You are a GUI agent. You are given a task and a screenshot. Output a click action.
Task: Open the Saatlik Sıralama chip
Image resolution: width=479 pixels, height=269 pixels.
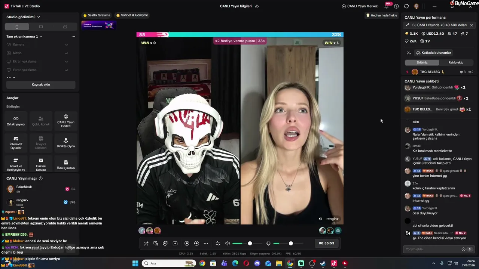coord(97,15)
